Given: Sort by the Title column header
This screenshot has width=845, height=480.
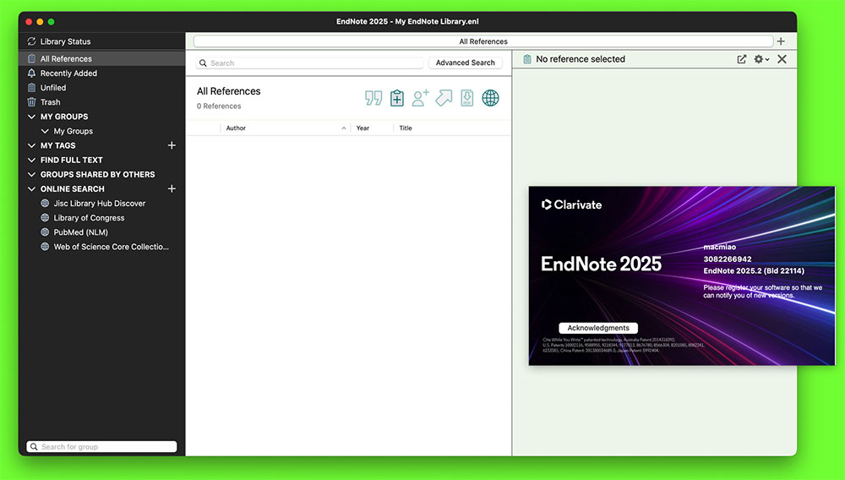Looking at the screenshot, I should point(406,128).
